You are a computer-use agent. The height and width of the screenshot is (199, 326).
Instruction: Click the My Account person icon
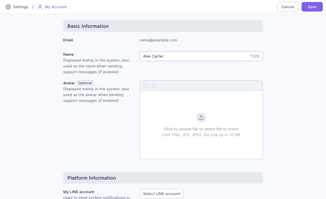click(x=40, y=7)
